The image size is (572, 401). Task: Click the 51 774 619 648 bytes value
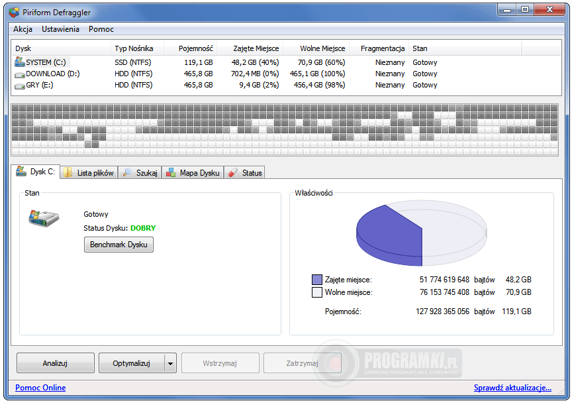coord(444,280)
